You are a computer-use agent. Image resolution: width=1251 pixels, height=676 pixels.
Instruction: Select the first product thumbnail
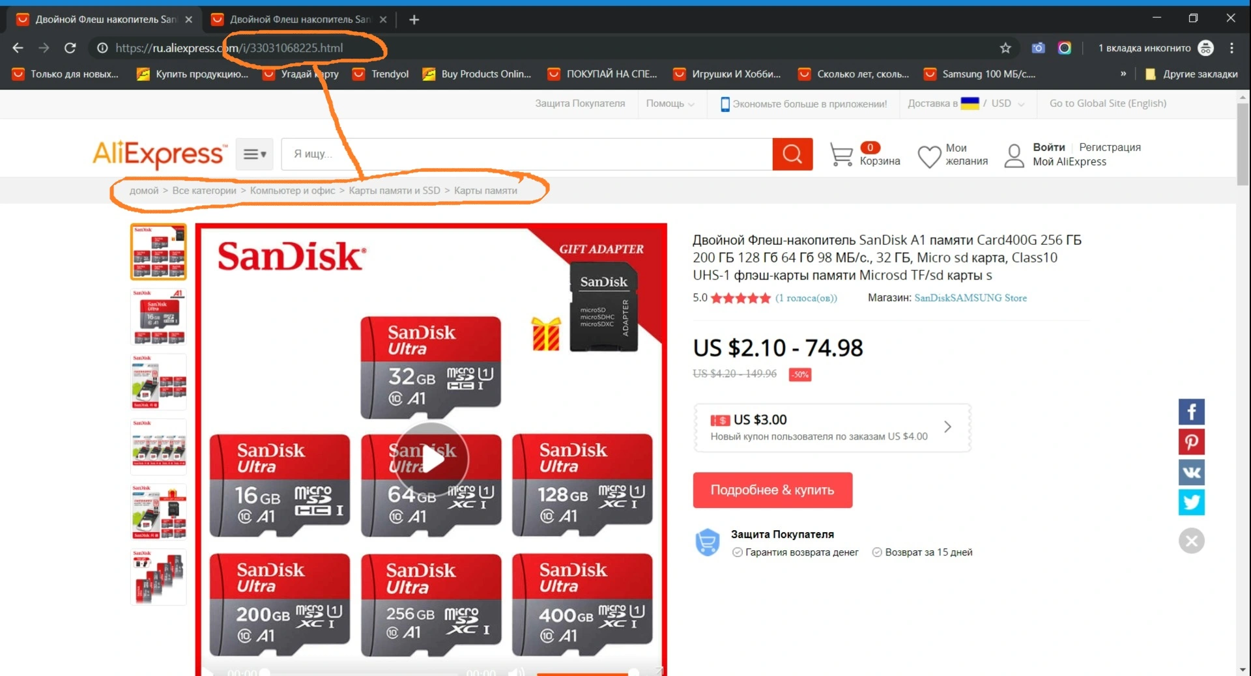(x=158, y=252)
